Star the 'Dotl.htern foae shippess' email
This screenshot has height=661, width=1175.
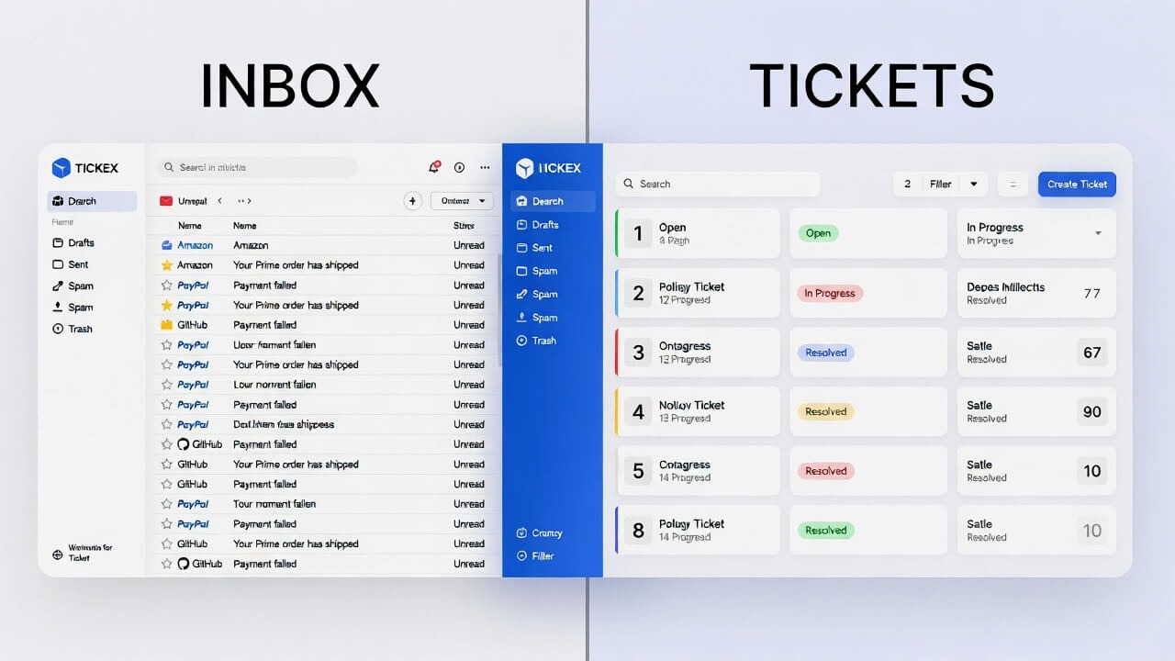(166, 424)
